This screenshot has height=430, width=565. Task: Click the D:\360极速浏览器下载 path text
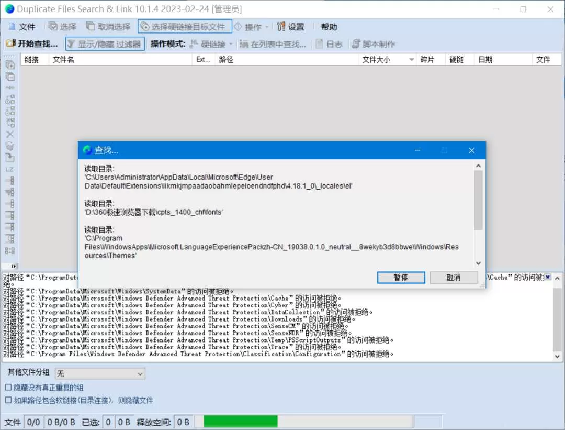click(154, 212)
